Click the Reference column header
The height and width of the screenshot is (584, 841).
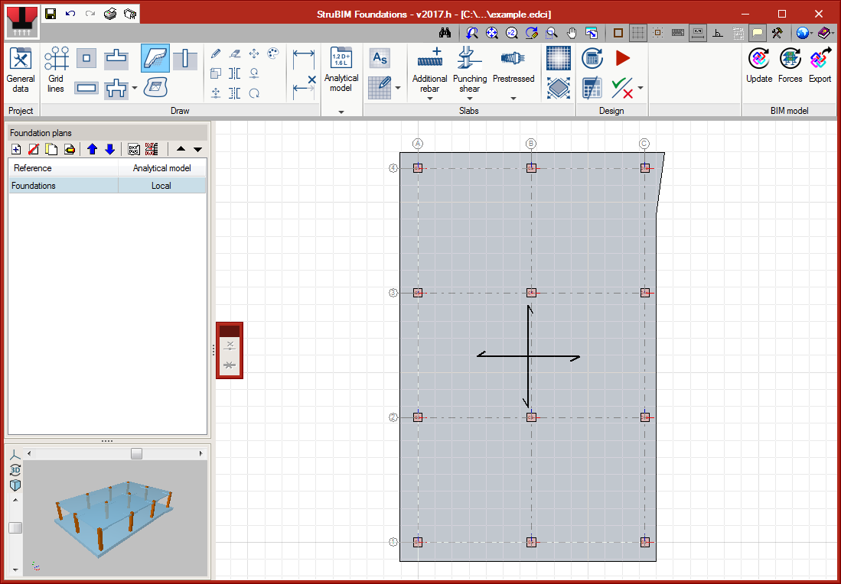point(63,168)
